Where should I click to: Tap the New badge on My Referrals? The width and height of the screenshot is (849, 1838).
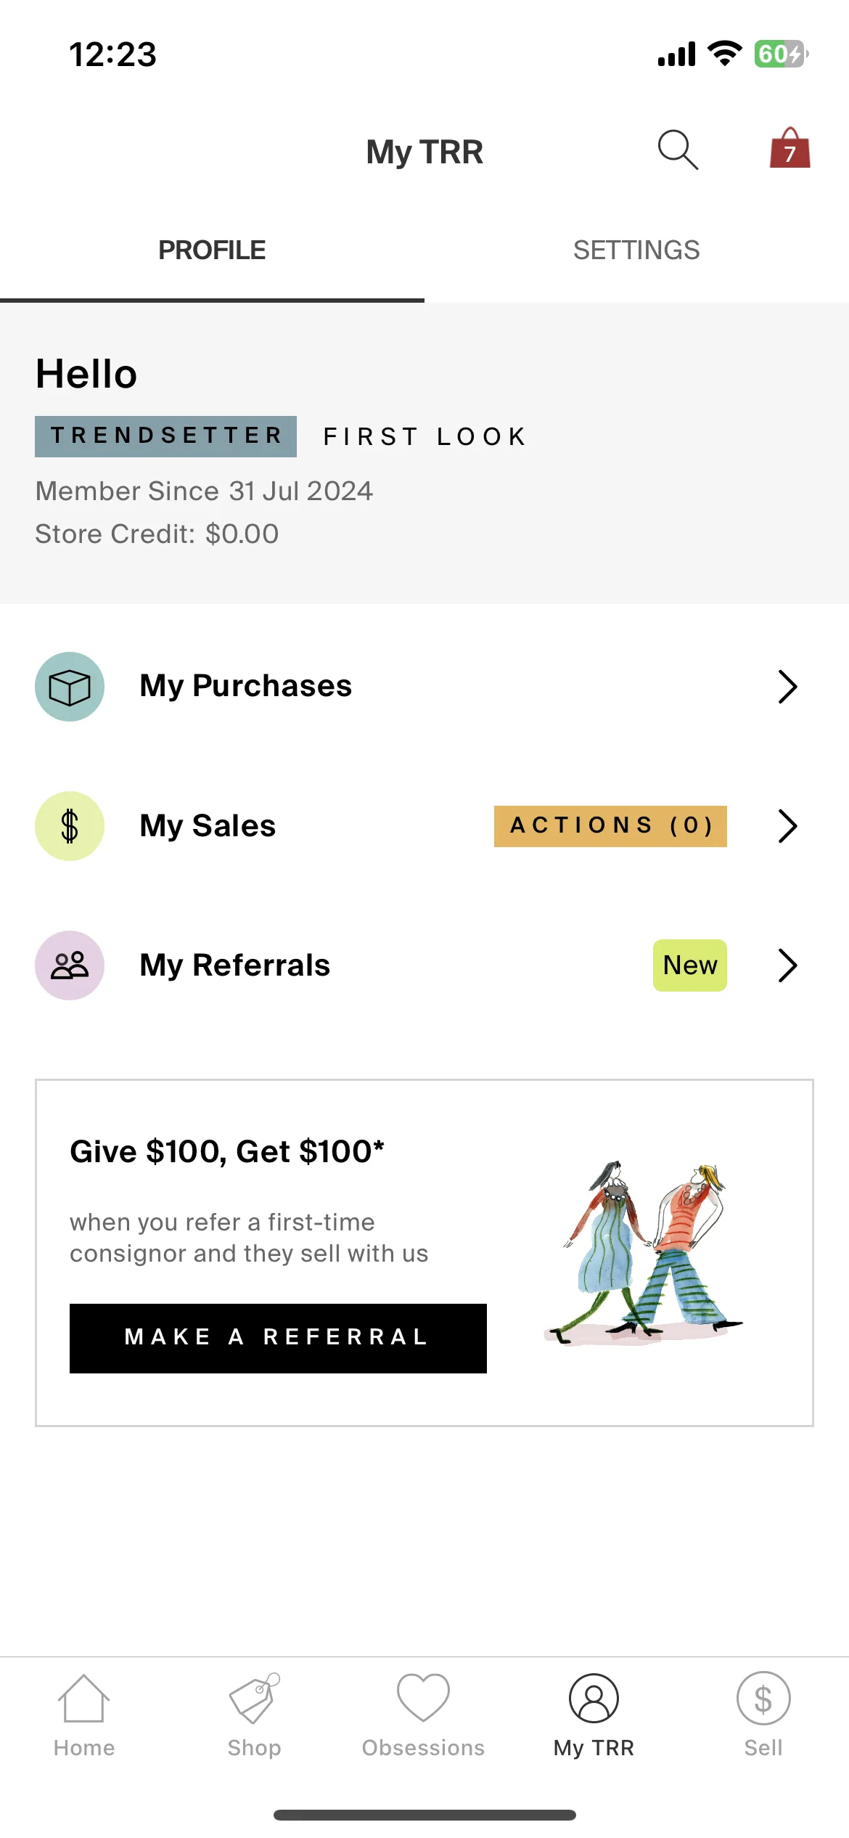[x=690, y=965]
